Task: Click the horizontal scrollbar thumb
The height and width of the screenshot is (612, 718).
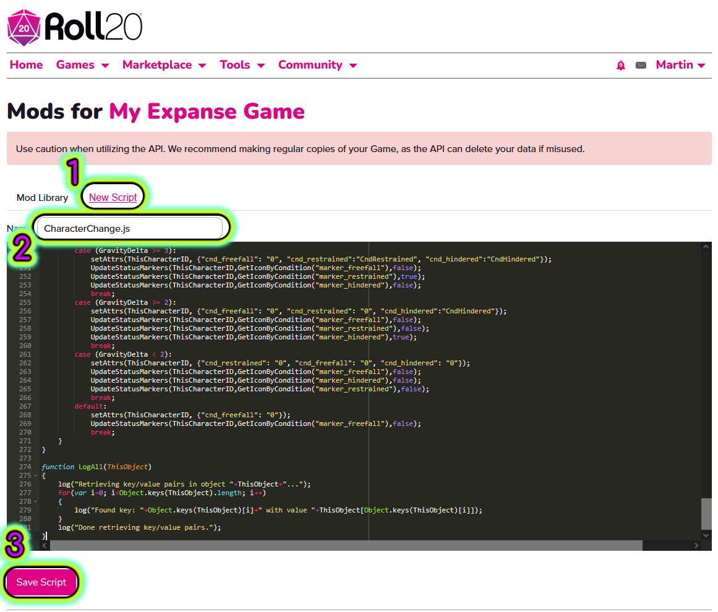Action: (x=346, y=546)
